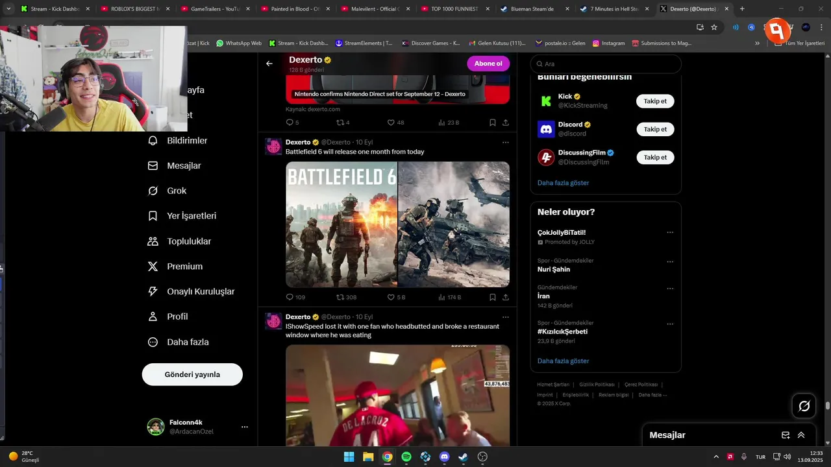Open options for the Nuri Şahin trend
This screenshot has height=467, width=831.
coord(670,262)
